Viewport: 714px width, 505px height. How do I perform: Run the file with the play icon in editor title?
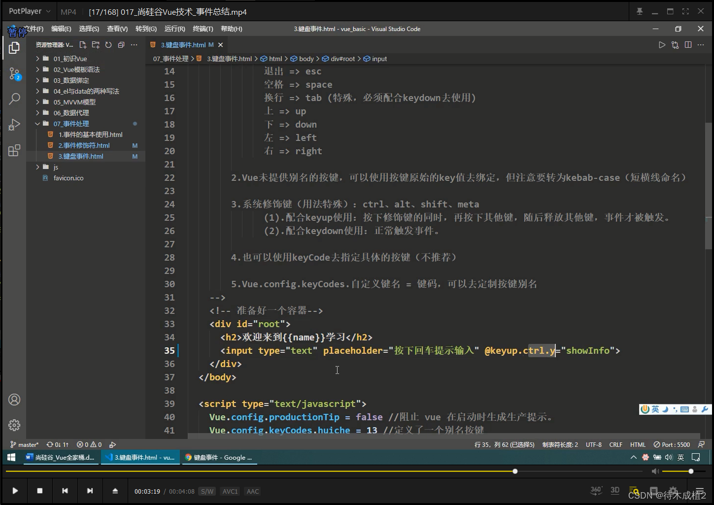coord(662,45)
